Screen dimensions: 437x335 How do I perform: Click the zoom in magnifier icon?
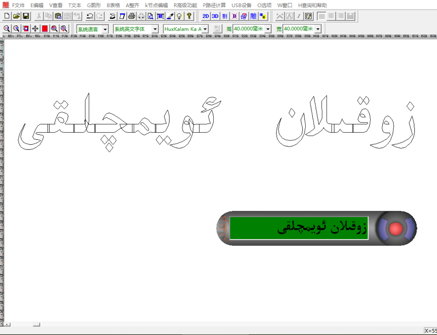(x=7, y=29)
